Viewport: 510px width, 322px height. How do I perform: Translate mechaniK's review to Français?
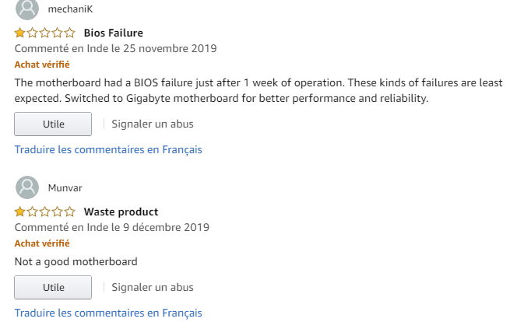click(x=108, y=149)
